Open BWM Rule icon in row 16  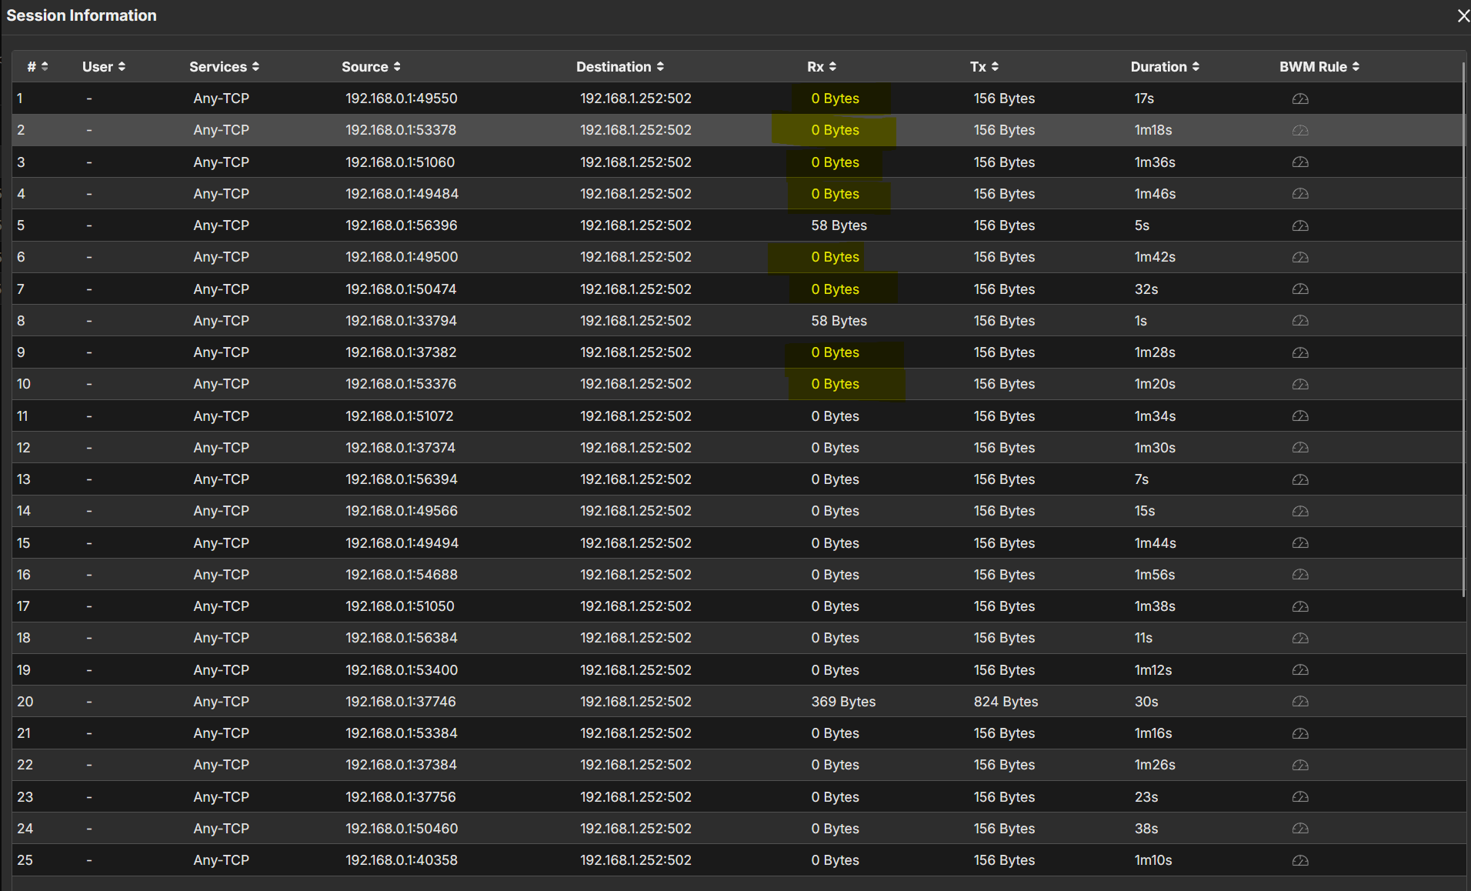[1300, 574]
